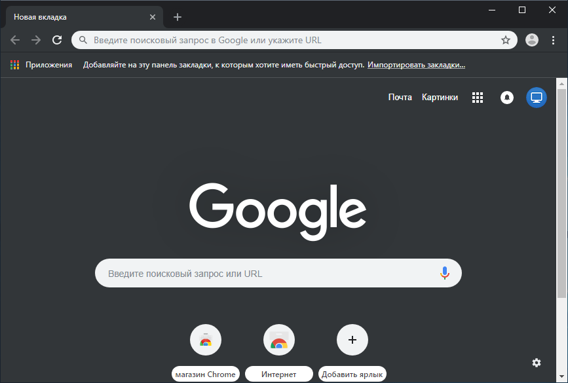
Task: Open the Почта link
Action: (400, 97)
